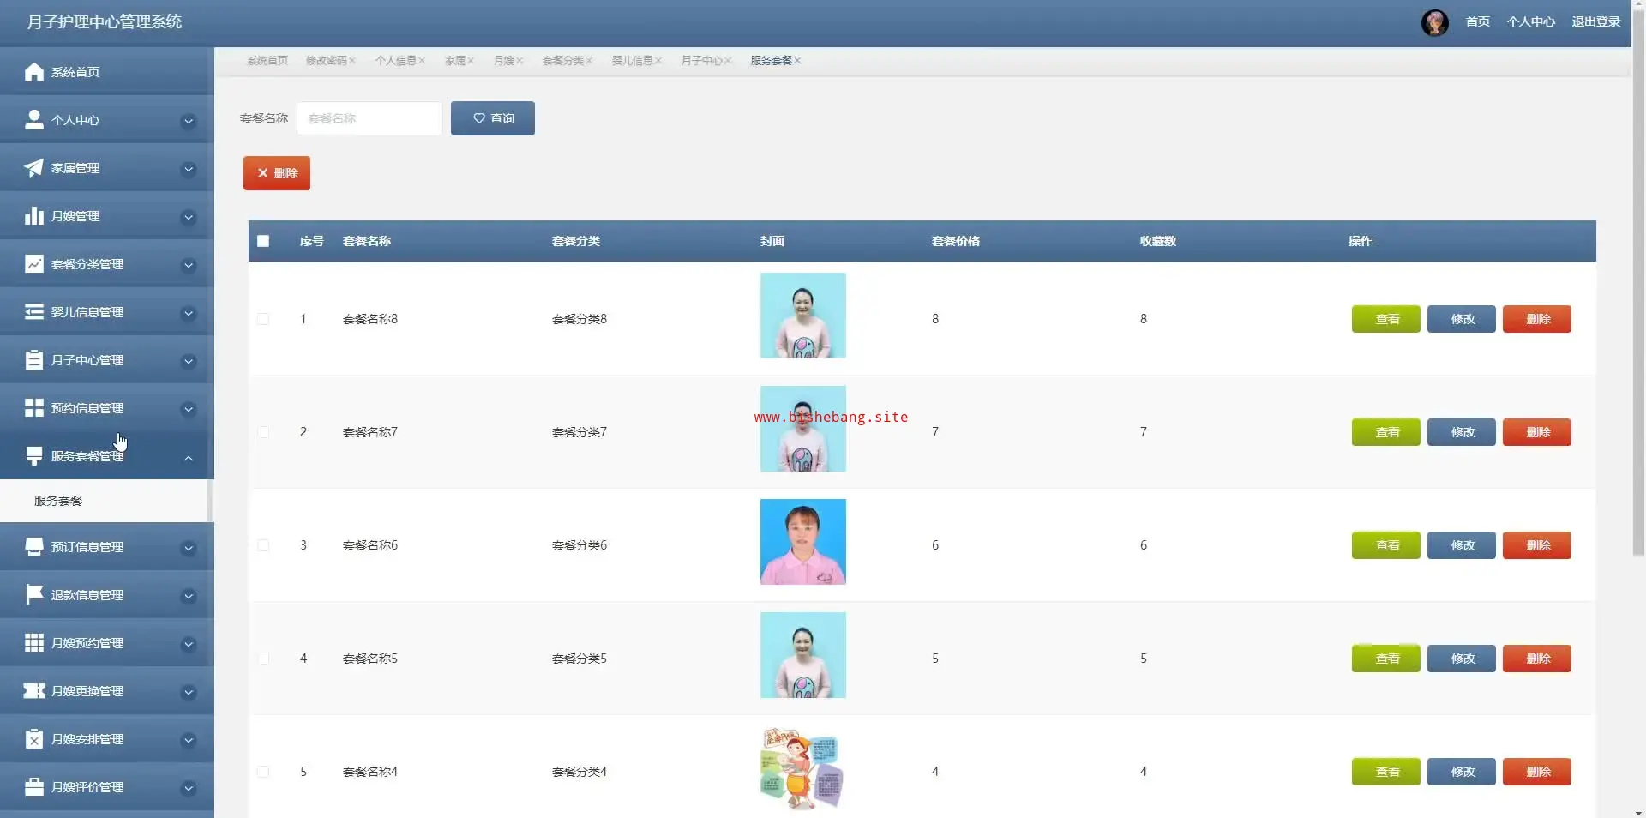
Task: Close the 月嫂 tab using its ×
Action: click(520, 61)
